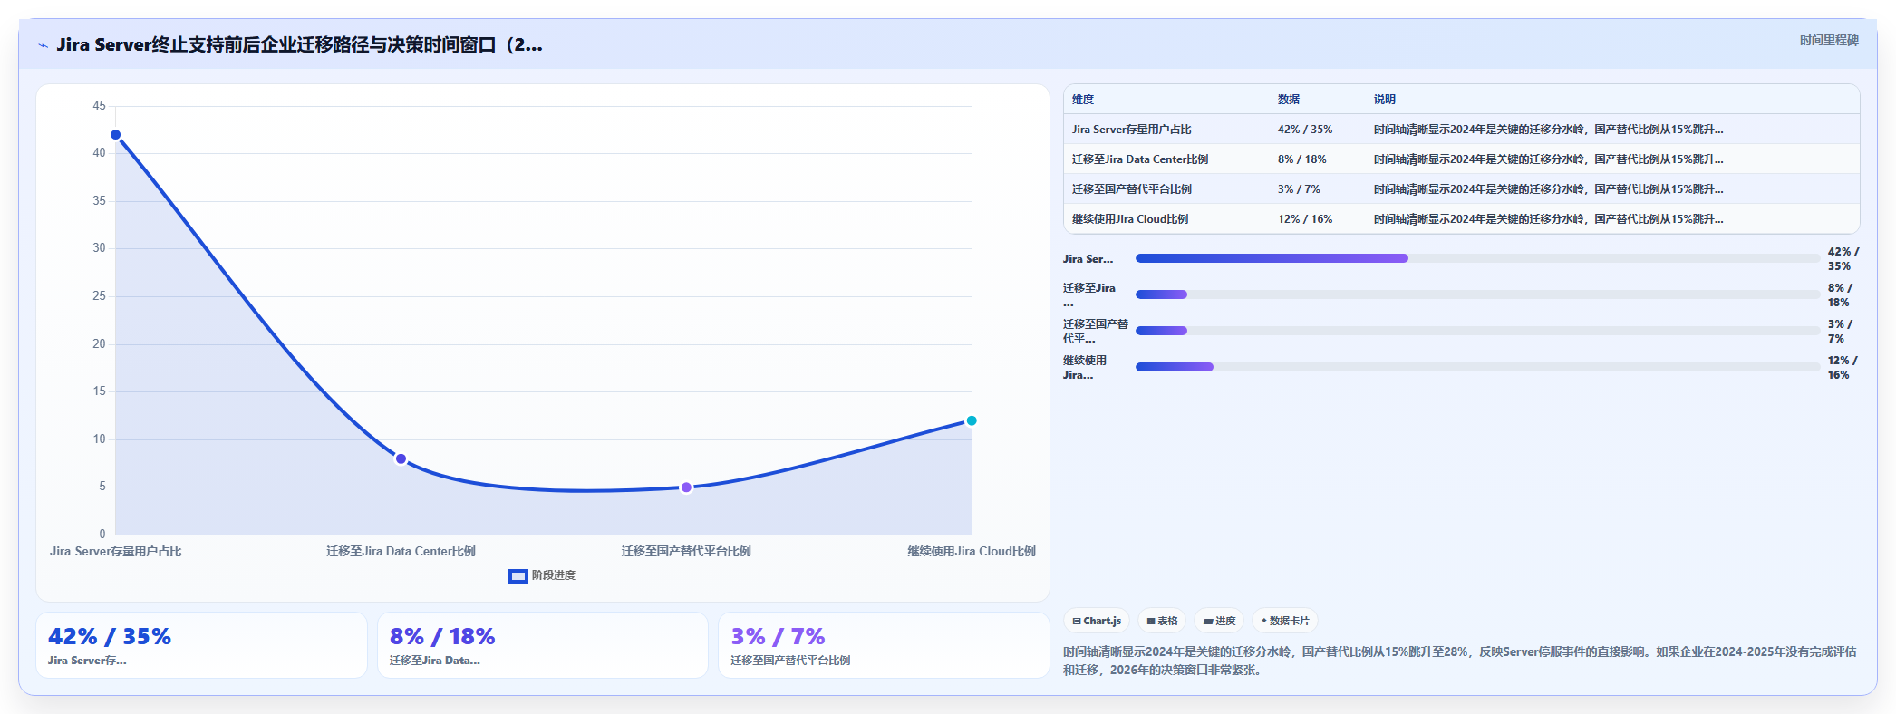
Task: Open the 42% / 35% Jira Server存... stat card
Action: click(201, 645)
